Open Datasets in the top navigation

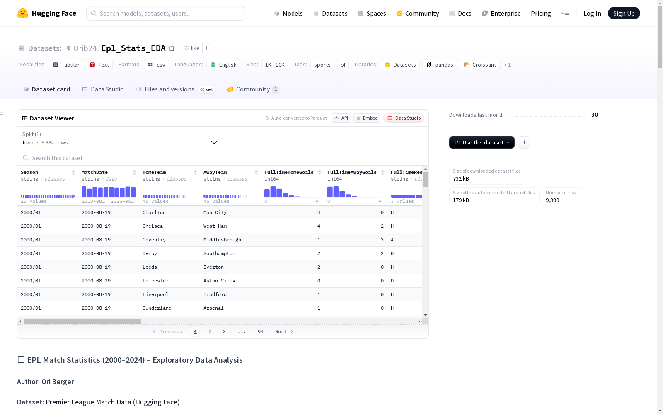(330, 13)
